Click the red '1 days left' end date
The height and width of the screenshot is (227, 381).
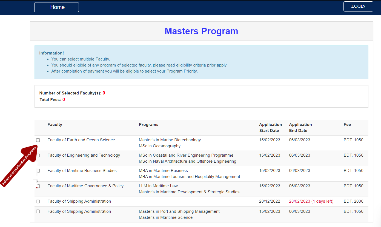(x=311, y=201)
